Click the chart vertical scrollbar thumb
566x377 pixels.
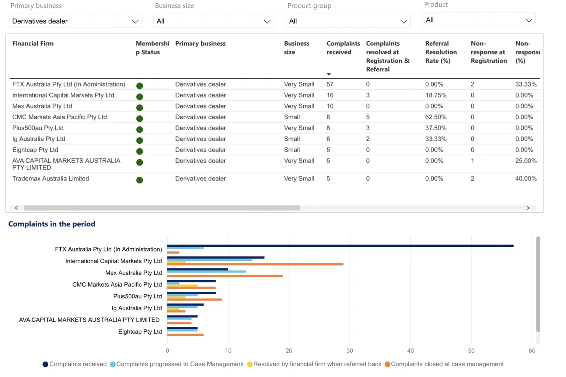click(x=538, y=284)
